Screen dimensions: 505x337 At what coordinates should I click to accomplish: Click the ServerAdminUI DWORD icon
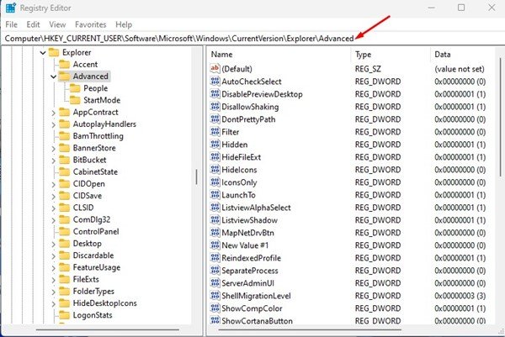(215, 282)
